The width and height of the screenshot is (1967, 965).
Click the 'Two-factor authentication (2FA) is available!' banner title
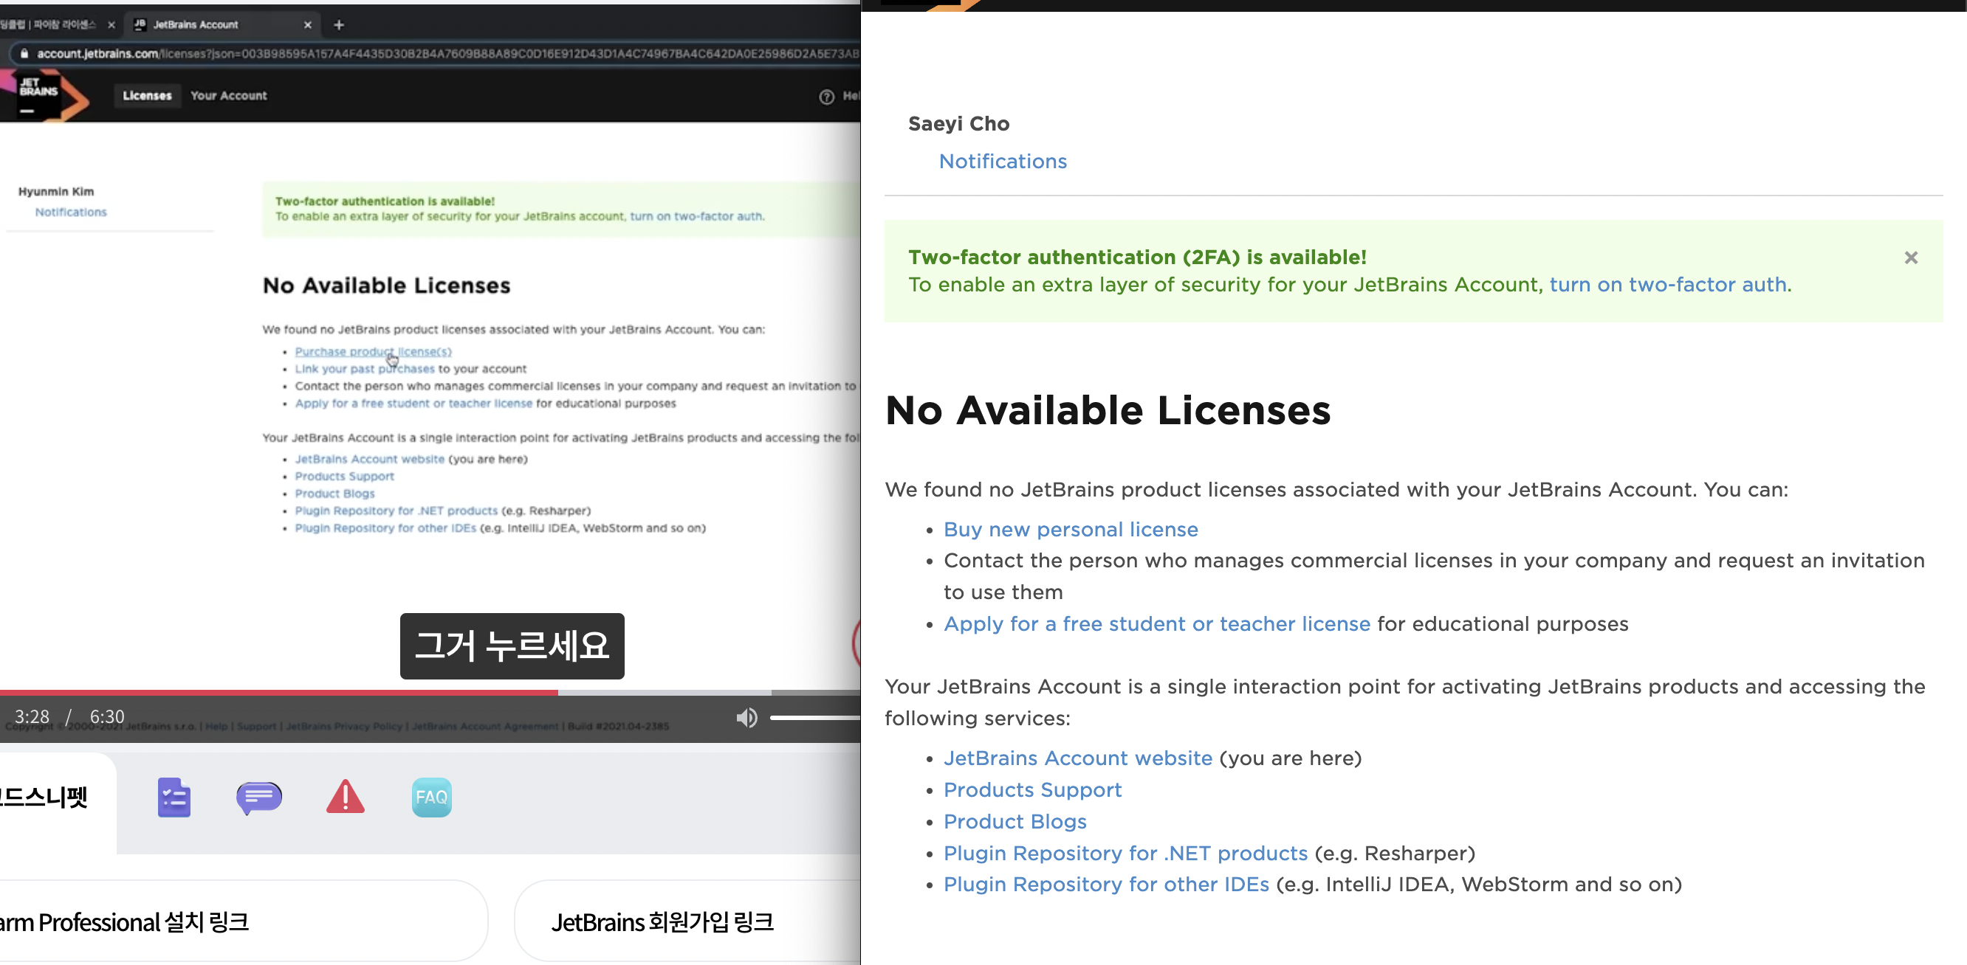(1137, 257)
